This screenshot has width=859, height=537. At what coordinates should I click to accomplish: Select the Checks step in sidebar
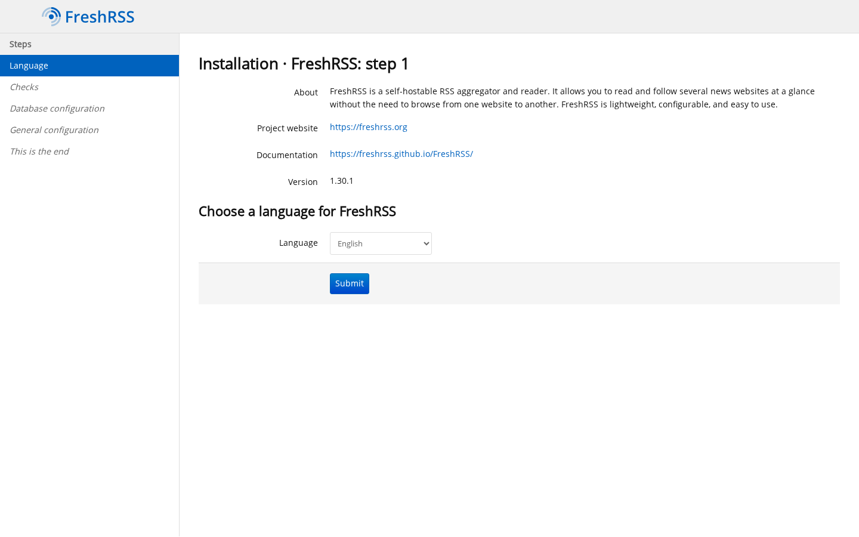click(x=89, y=87)
